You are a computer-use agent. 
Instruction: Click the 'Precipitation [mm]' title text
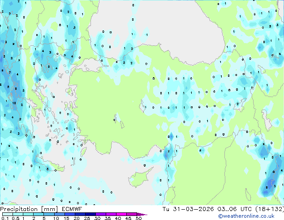coord(29,209)
